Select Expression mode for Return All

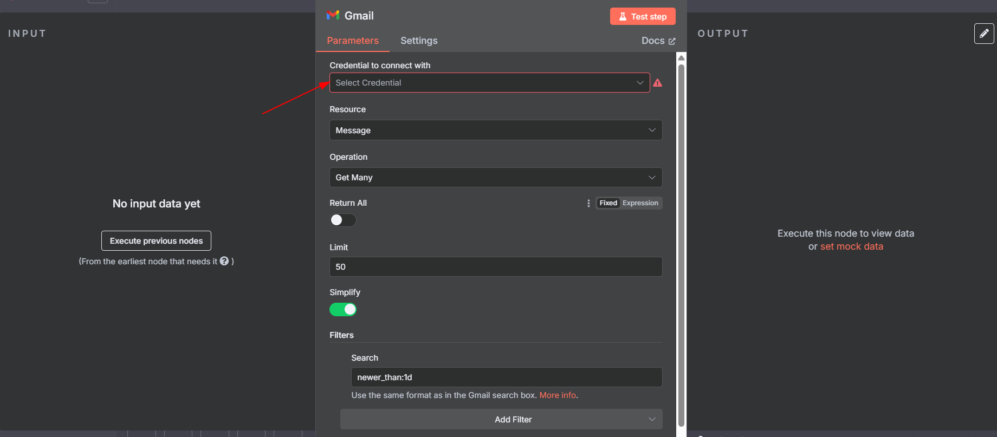click(x=640, y=203)
